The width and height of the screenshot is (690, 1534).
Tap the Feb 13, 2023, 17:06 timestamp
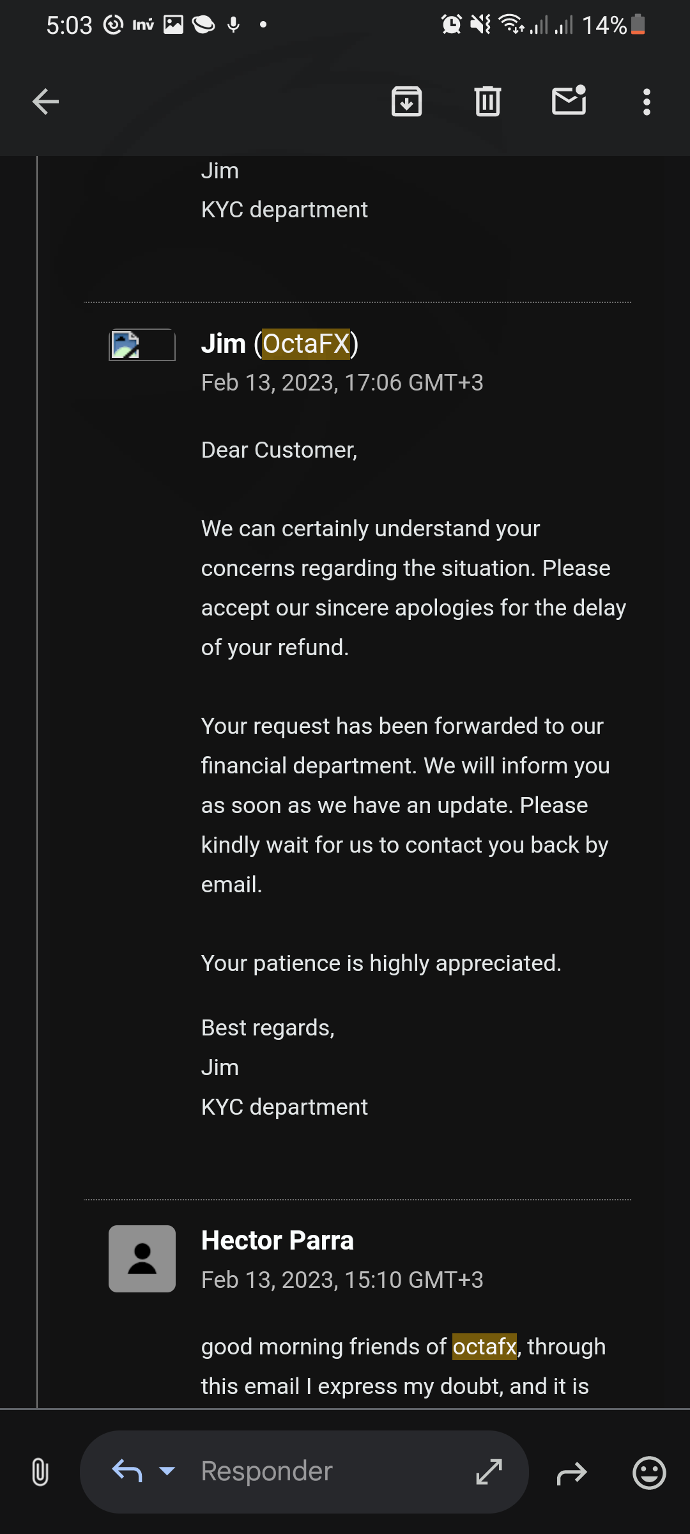[x=342, y=383]
